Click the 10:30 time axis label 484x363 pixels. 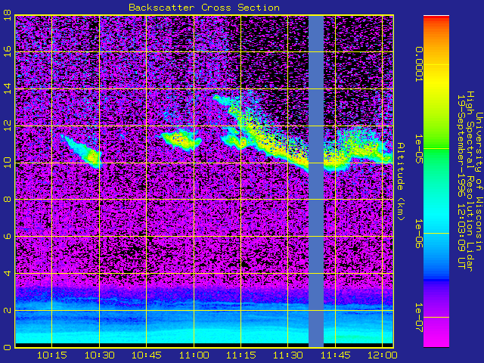(99, 355)
